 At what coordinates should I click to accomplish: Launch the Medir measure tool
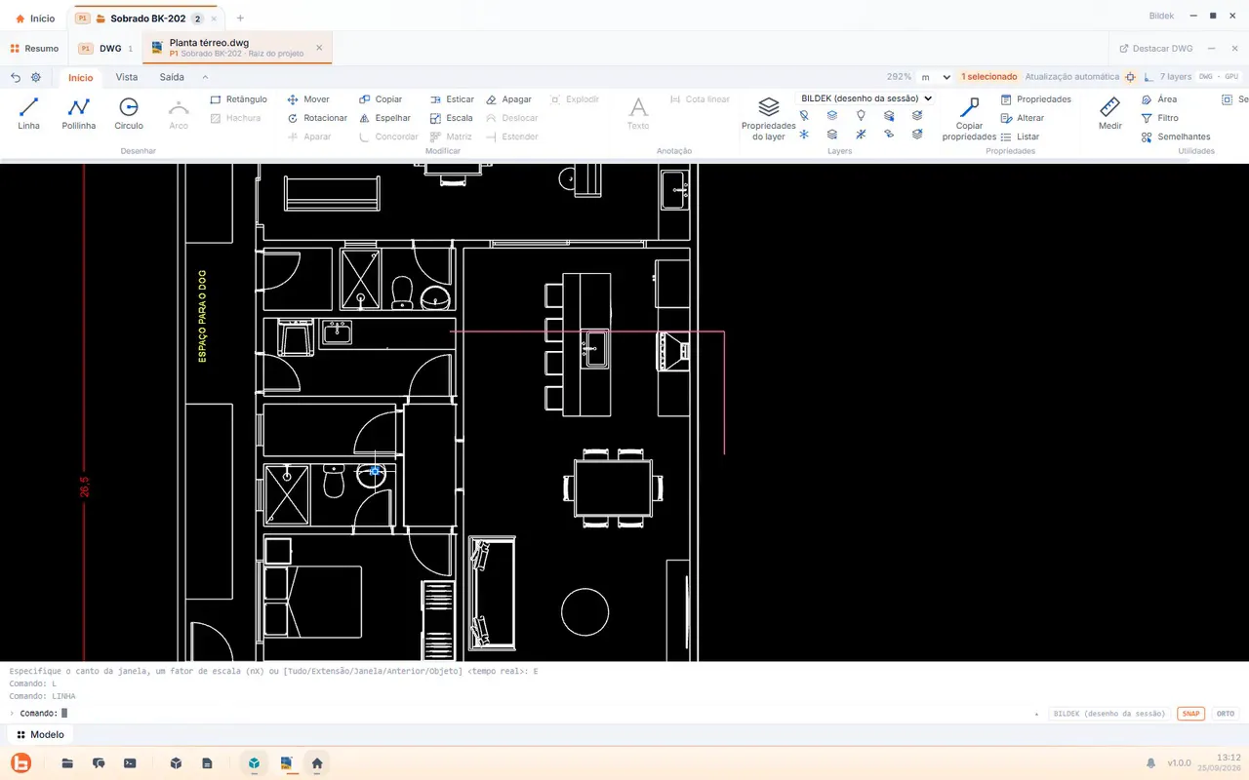pyautogui.click(x=1109, y=114)
